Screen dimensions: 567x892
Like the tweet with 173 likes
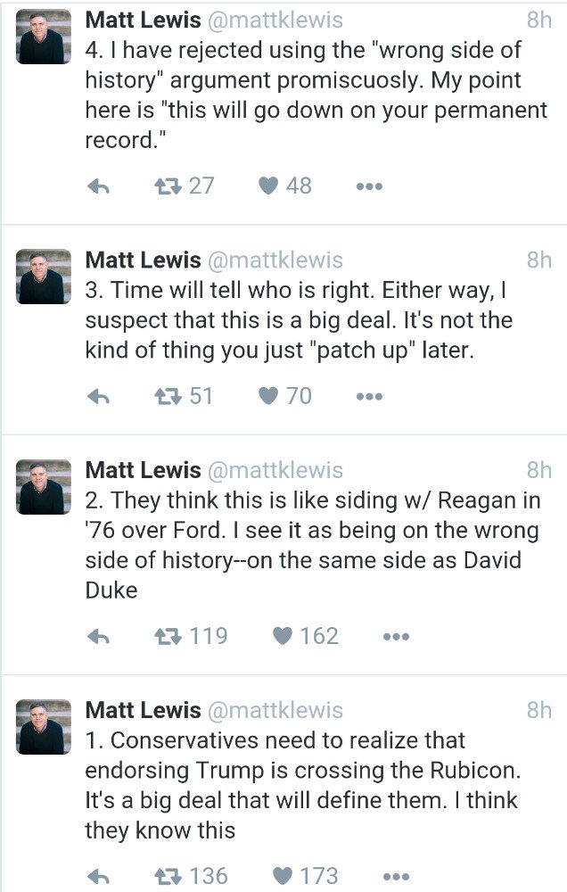click(x=283, y=876)
